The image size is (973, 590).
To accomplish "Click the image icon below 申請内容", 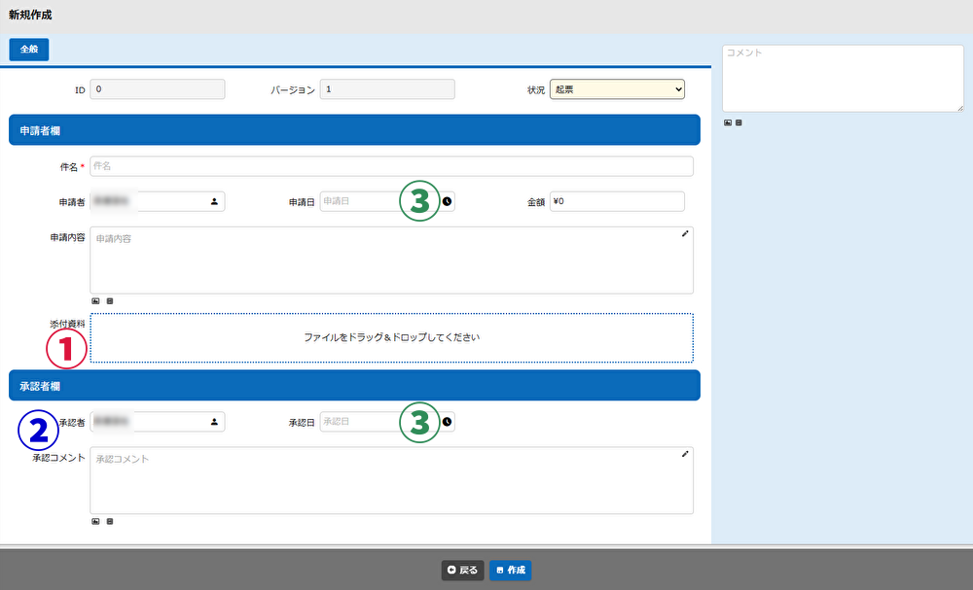I will coord(95,301).
